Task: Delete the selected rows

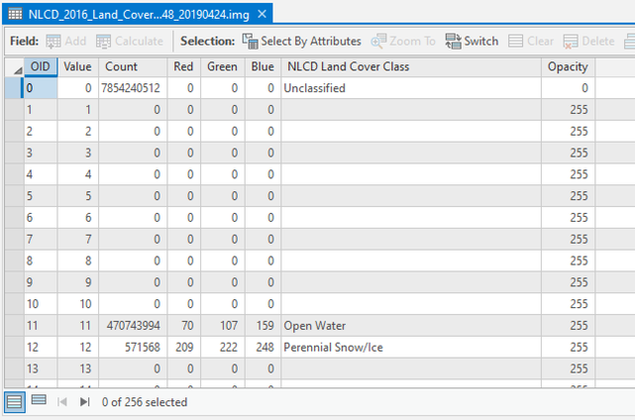Action: pos(588,41)
